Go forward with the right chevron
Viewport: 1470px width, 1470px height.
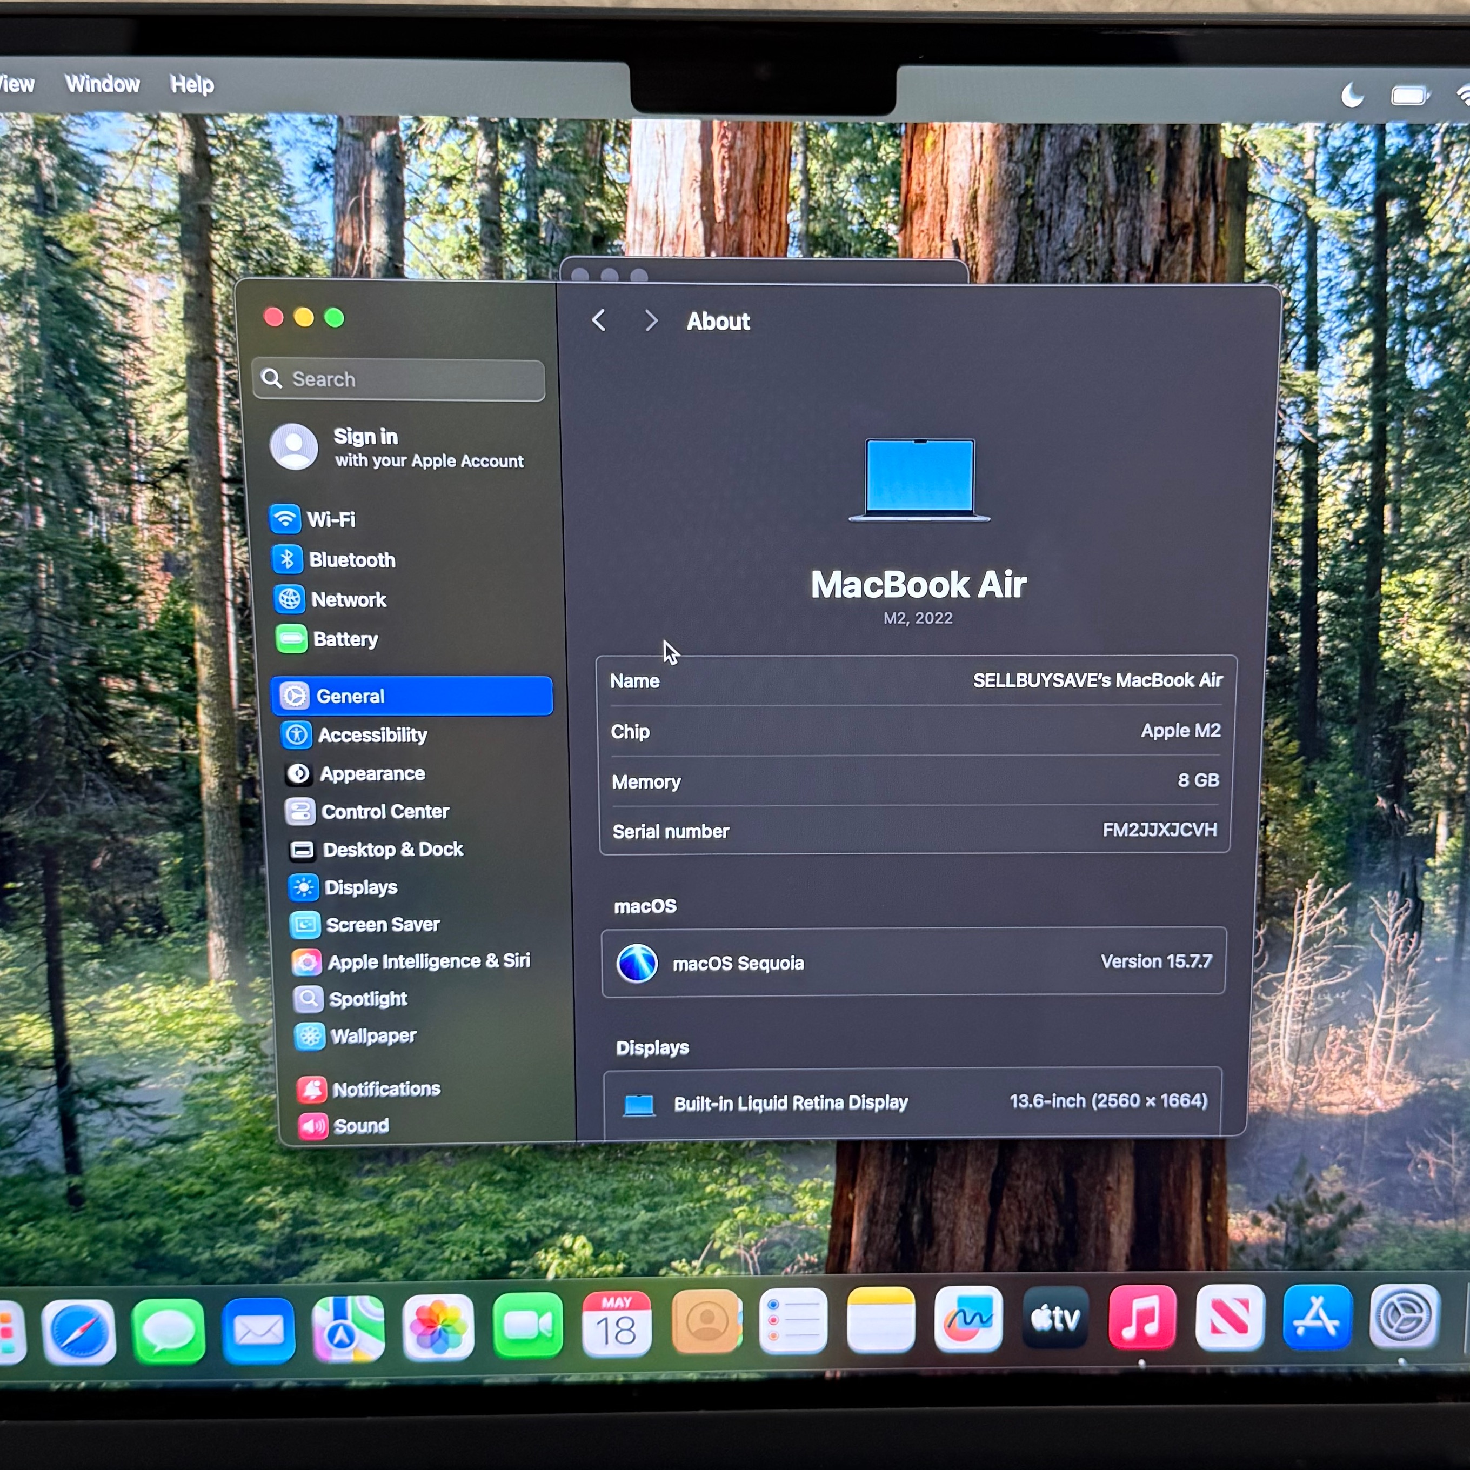(x=651, y=320)
